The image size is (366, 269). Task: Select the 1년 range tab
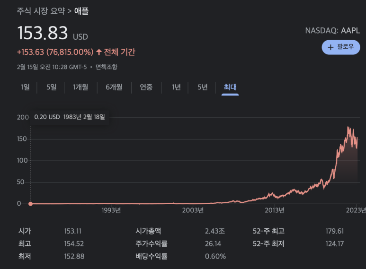(x=176, y=87)
